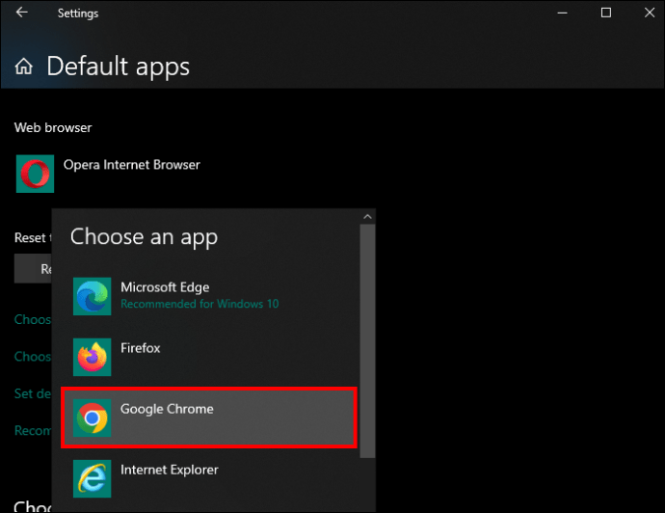Select the Microsoft Edge icon
Screen dimensions: 665x513
[x=92, y=297]
